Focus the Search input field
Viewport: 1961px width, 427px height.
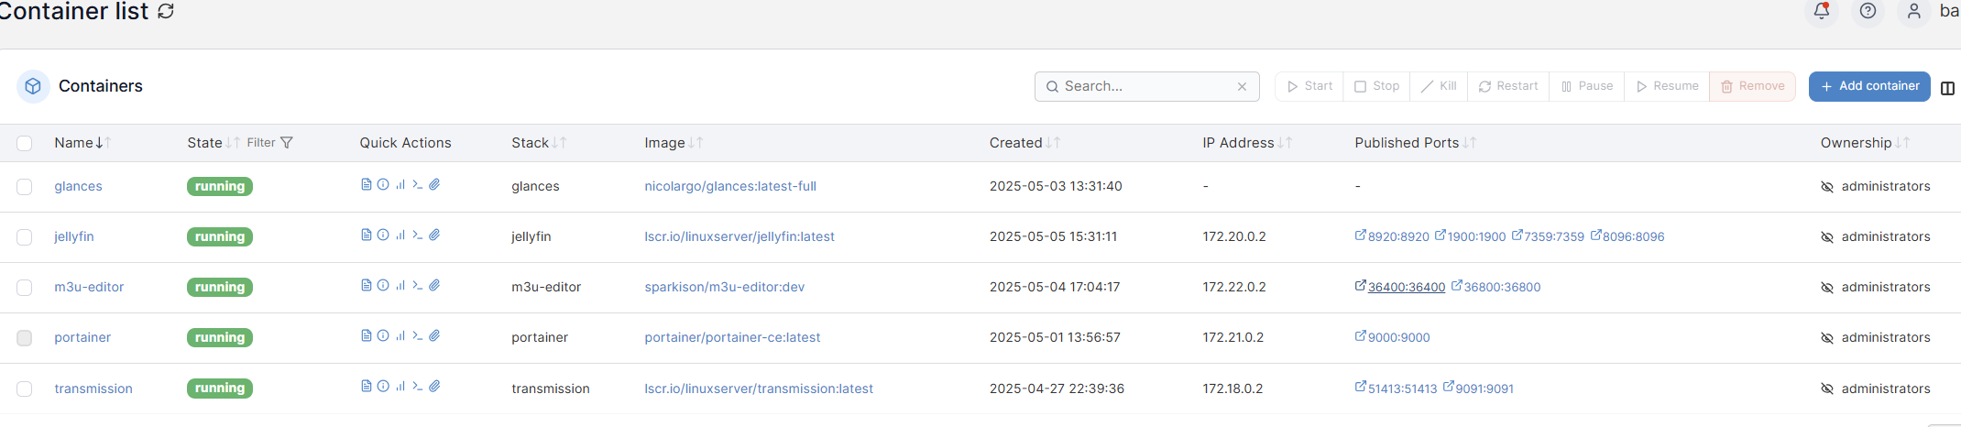point(1145,86)
